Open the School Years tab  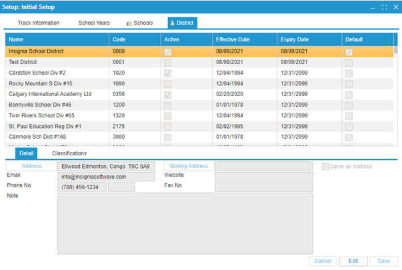pos(93,23)
